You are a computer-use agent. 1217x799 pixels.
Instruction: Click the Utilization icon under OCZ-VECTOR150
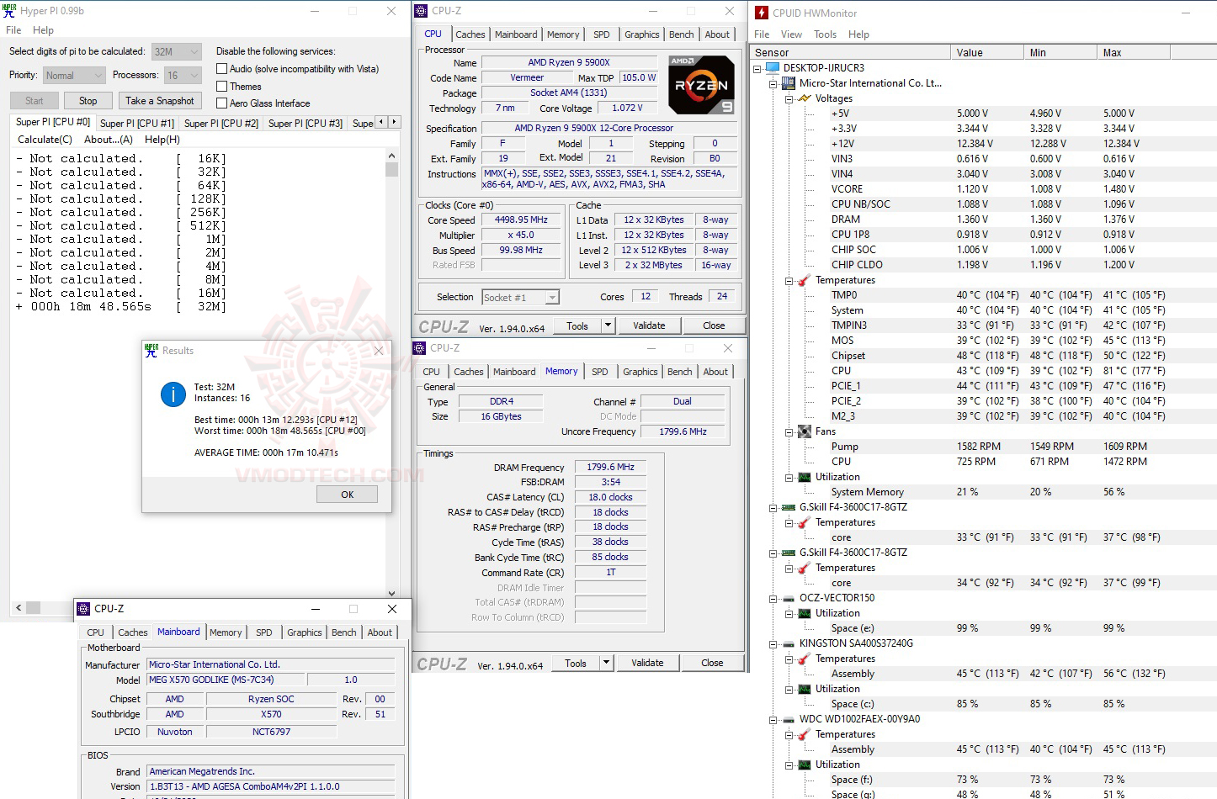805,613
